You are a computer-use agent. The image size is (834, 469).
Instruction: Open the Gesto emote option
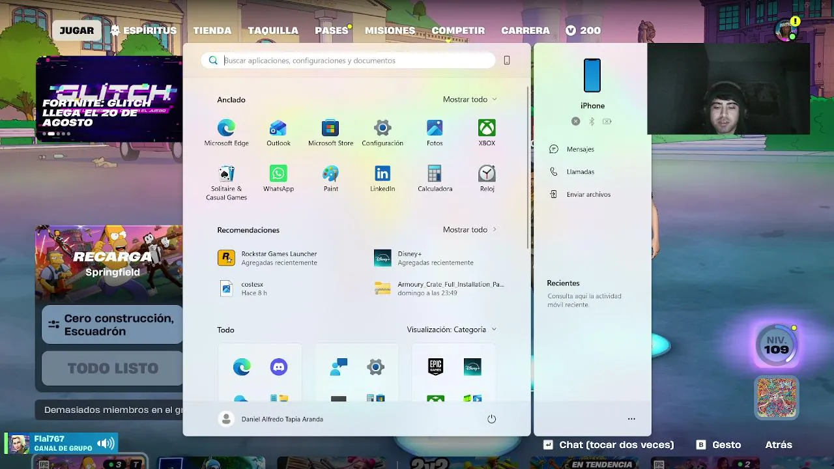click(719, 445)
